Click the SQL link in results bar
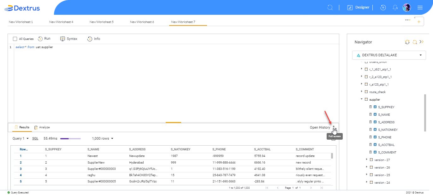Viewport: 433px width, 195px height. pyautogui.click(x=35, y=138)
